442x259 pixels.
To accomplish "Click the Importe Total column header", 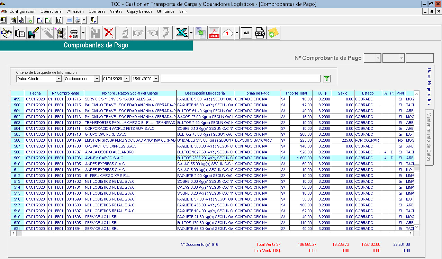I will [296, 93].
